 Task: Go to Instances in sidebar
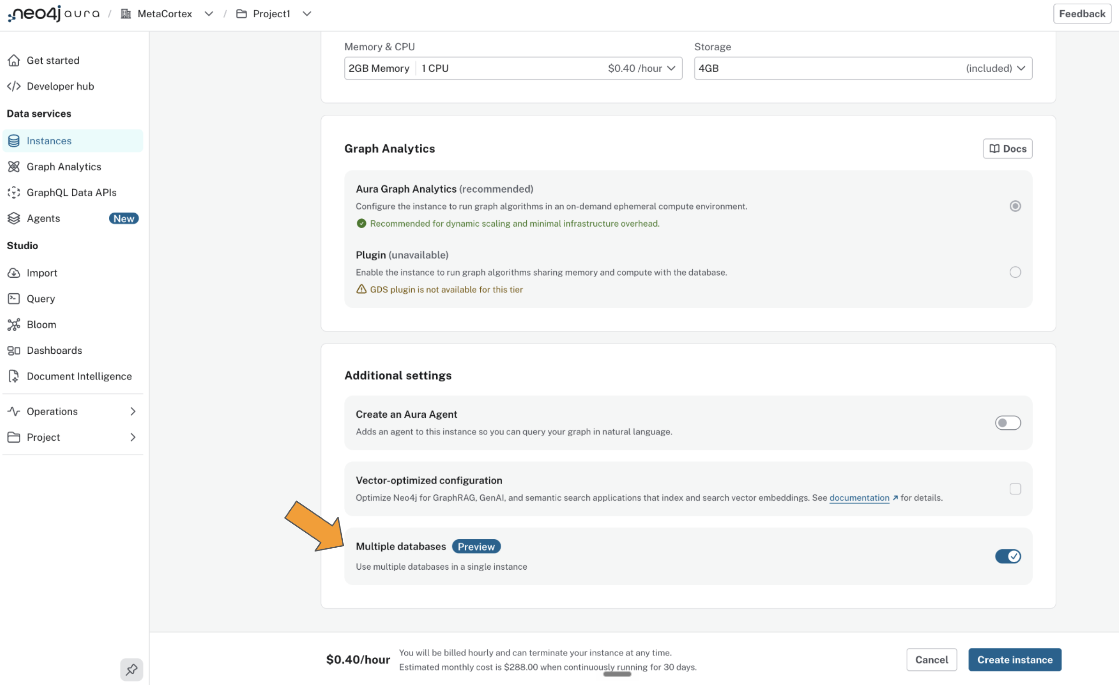pyautogui.click(x=73, y=141)
